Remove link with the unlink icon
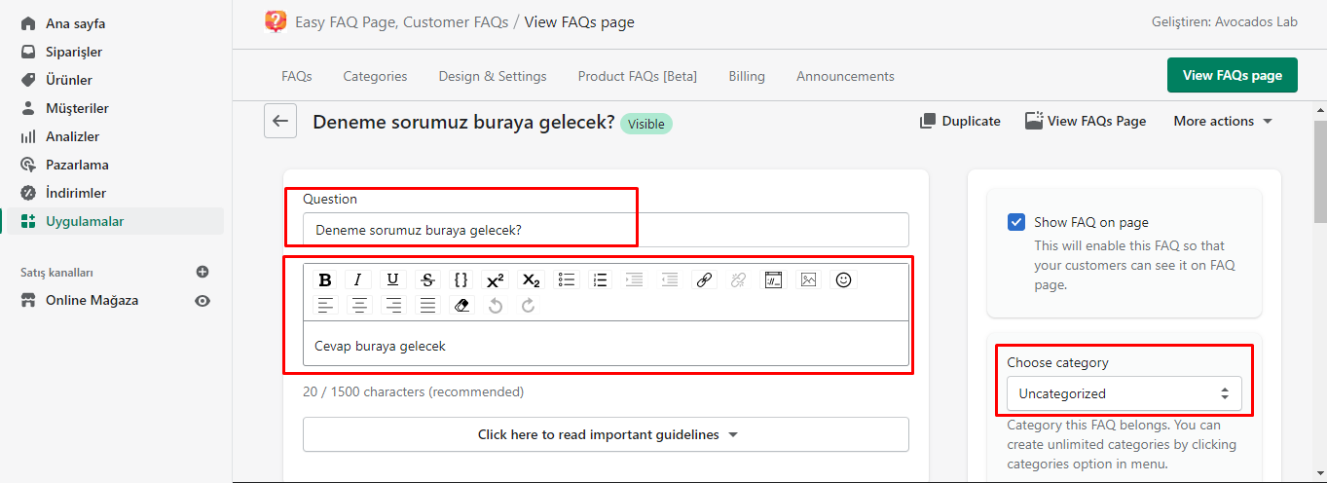 (x=738, y=280)
